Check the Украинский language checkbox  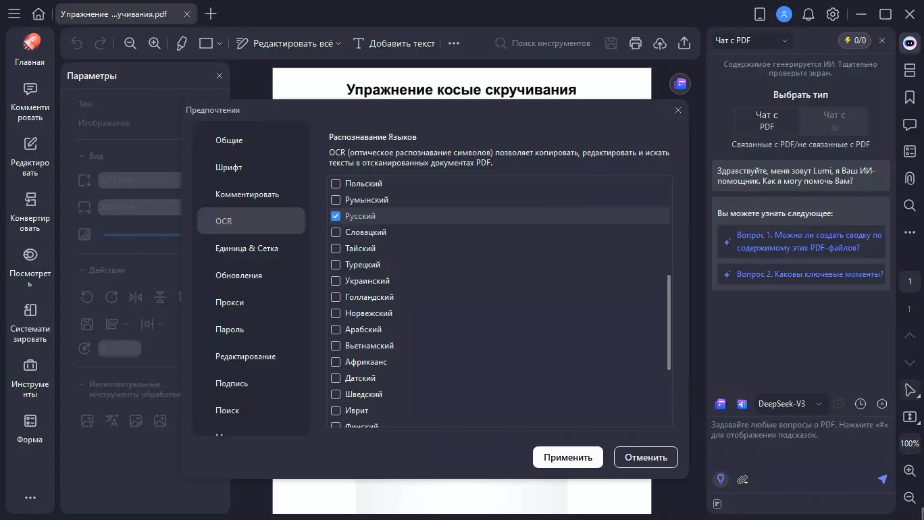pos(335,280)
